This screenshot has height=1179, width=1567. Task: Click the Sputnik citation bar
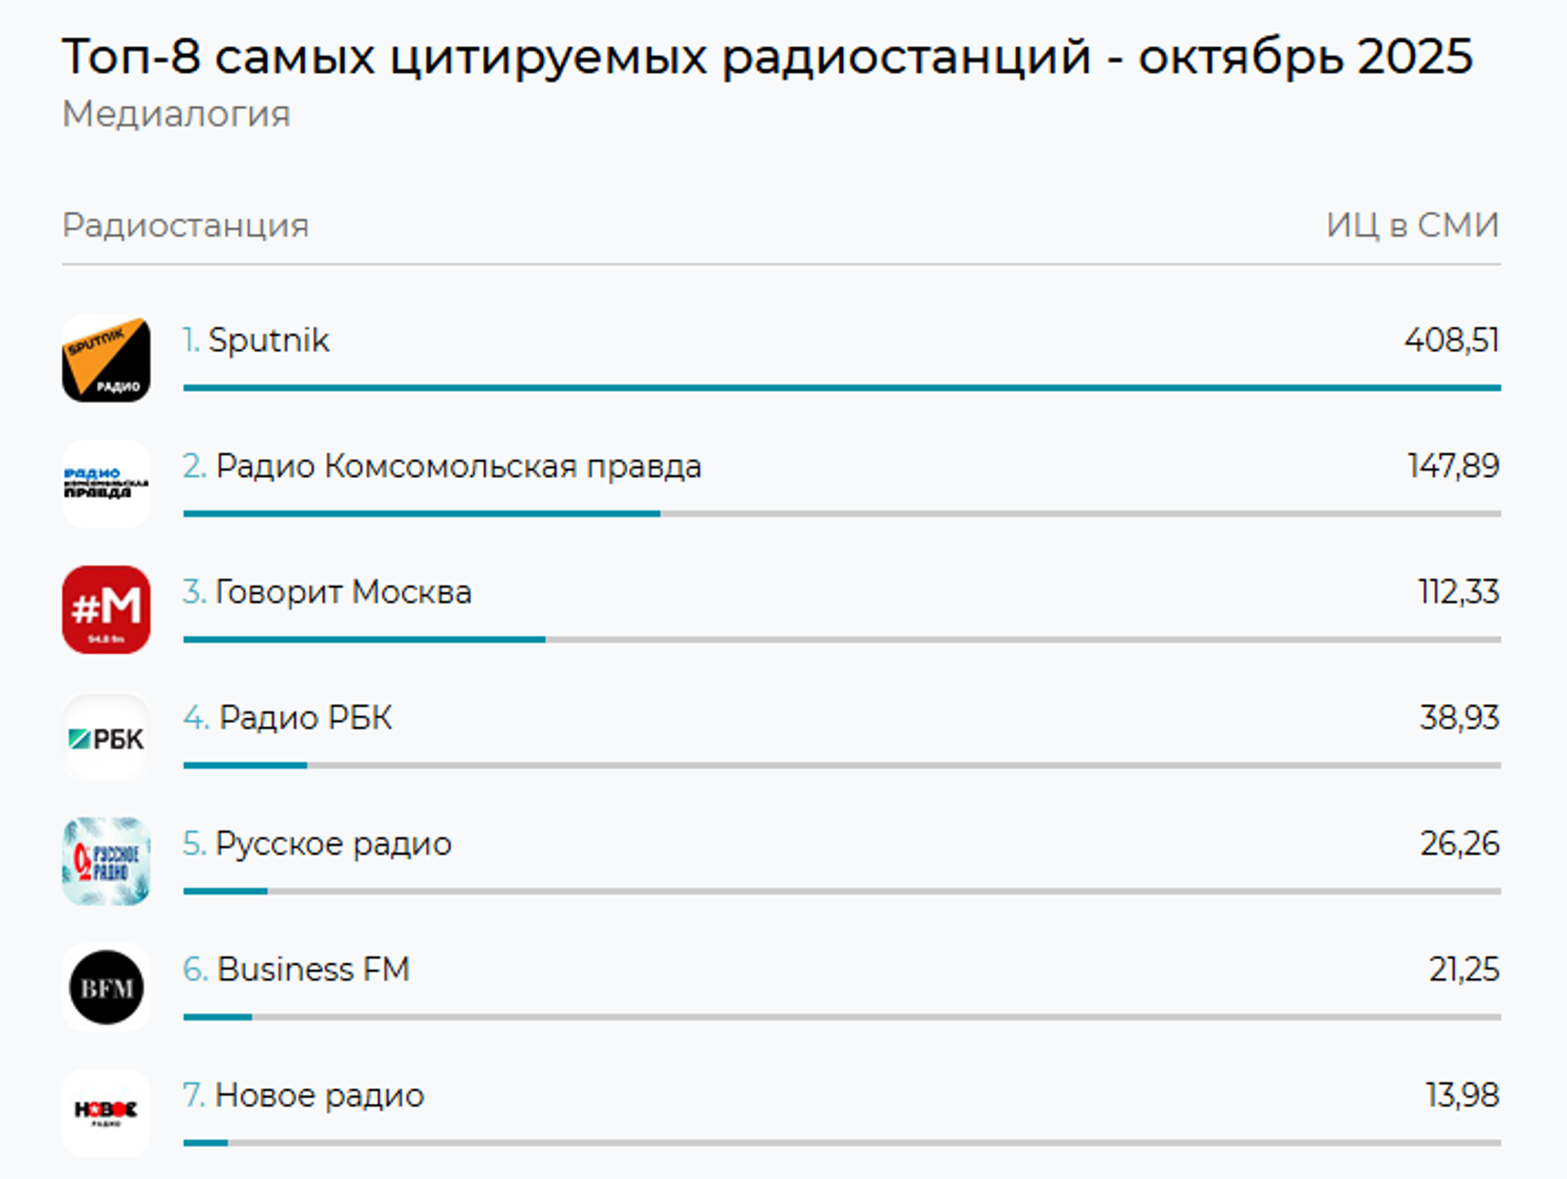point(841,388)
